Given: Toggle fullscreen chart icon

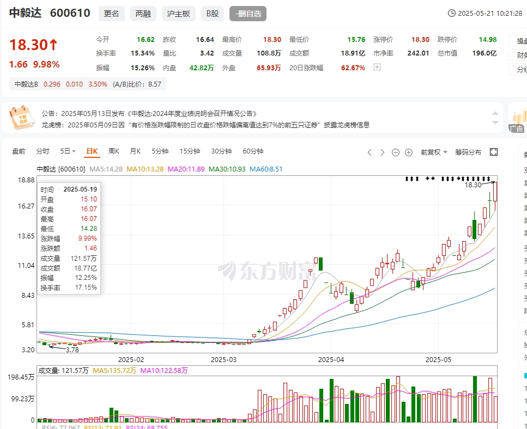Looking at the screenshot, I should tap(494, 152).
